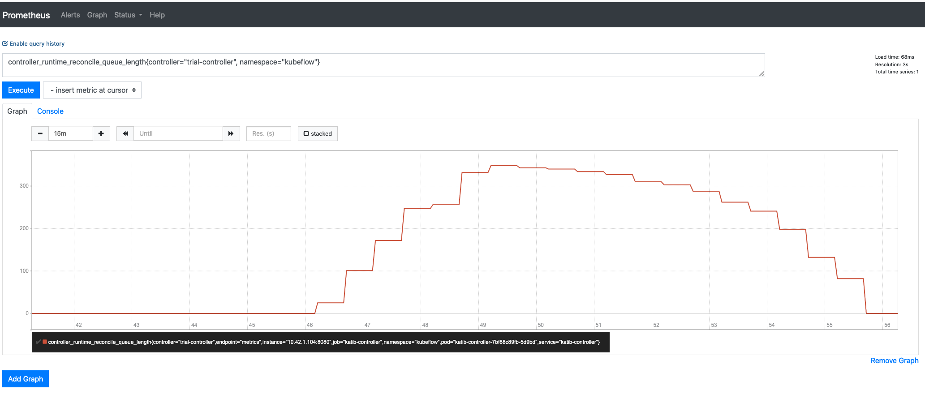Grow the time range with the plus icon
Image resolution: width=925 pixels, height=403 pixels.
(101, 133)
